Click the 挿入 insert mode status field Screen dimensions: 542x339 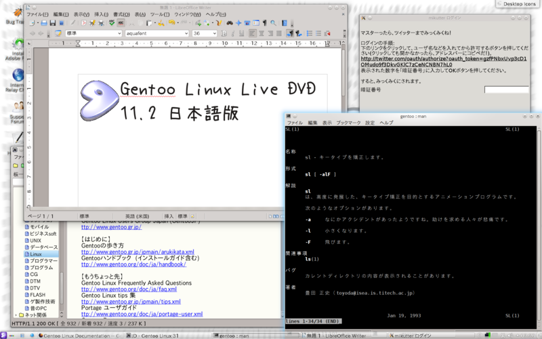169,216
